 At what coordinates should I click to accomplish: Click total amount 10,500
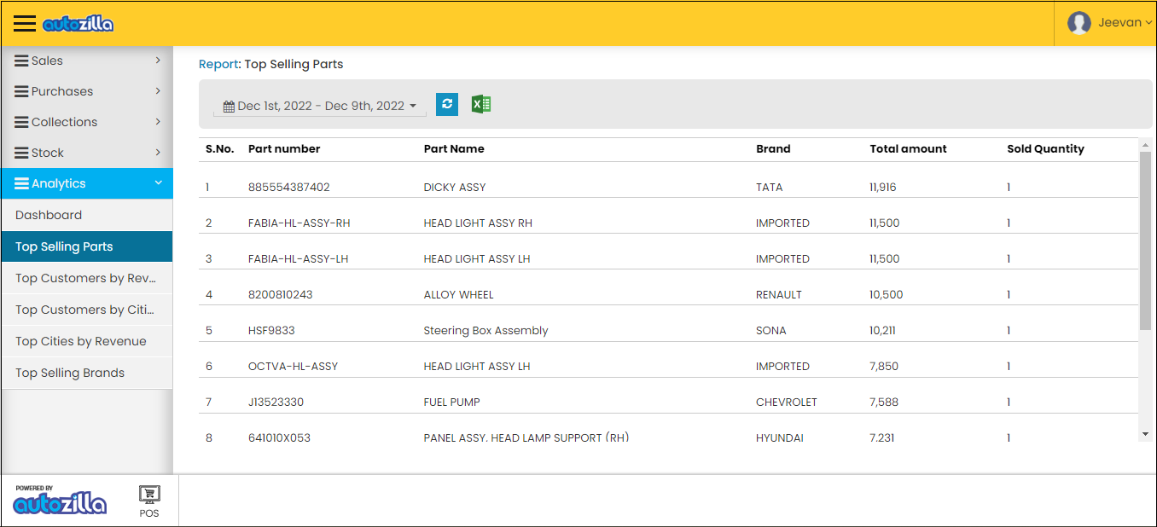(x=887, y=294)
